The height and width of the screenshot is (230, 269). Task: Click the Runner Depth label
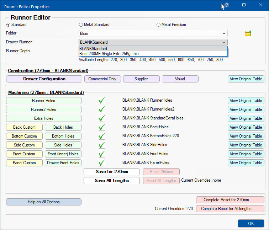[x=18, y=51]
